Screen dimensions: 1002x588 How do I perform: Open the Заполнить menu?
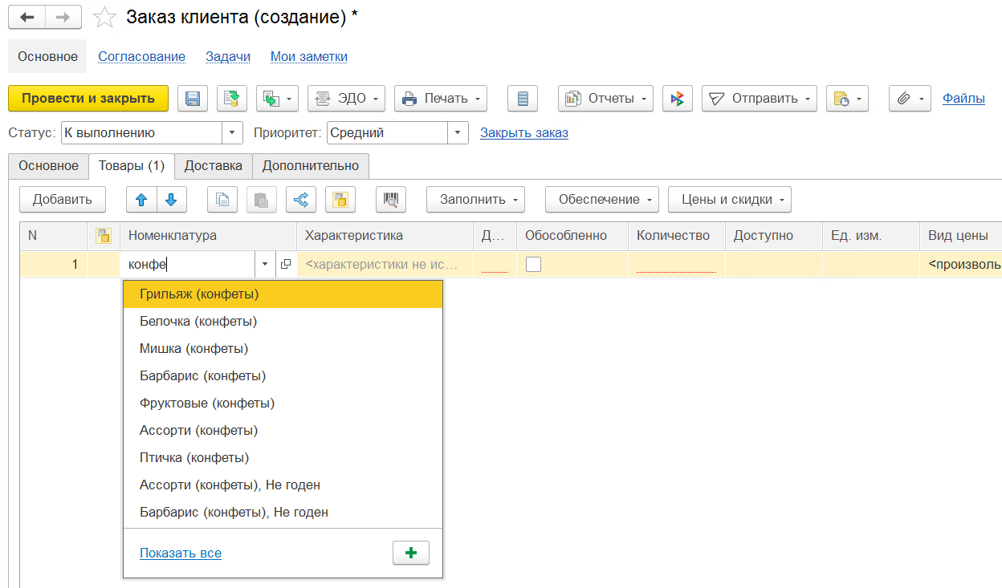tap(475, 200)
